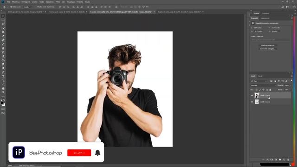297x167 pixels.
Task: Select the Clone Stamp tool
Action: pos(3,48)
